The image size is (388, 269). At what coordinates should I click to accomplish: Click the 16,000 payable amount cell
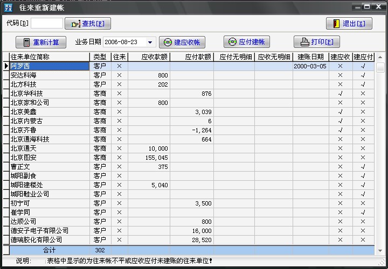[192, 231]
